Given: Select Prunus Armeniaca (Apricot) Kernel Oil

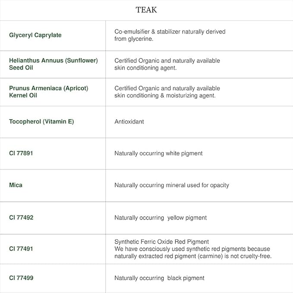Looking at the screenshot, I should [x=48, y=91].
